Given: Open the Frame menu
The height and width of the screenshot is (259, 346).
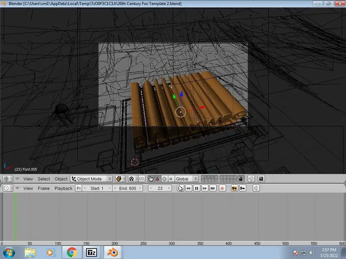Looking at the screenshot, I should click(x=44, y=188).
